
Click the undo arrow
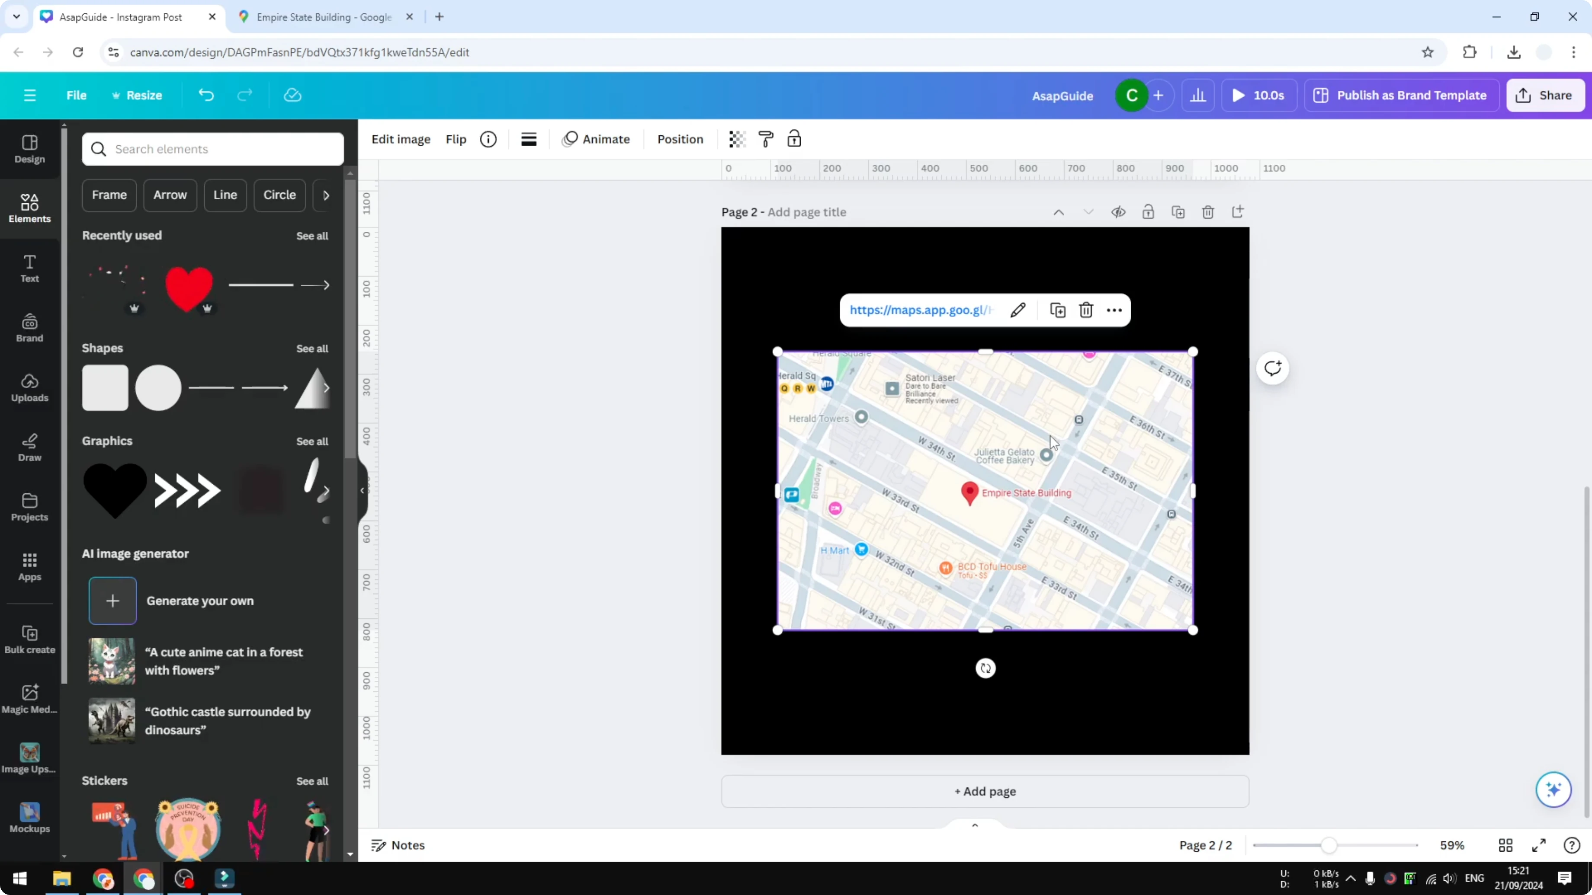206,95
